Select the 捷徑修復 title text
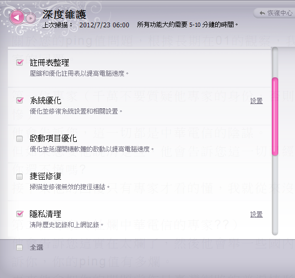The image size is (295, 278). point(46,176)
